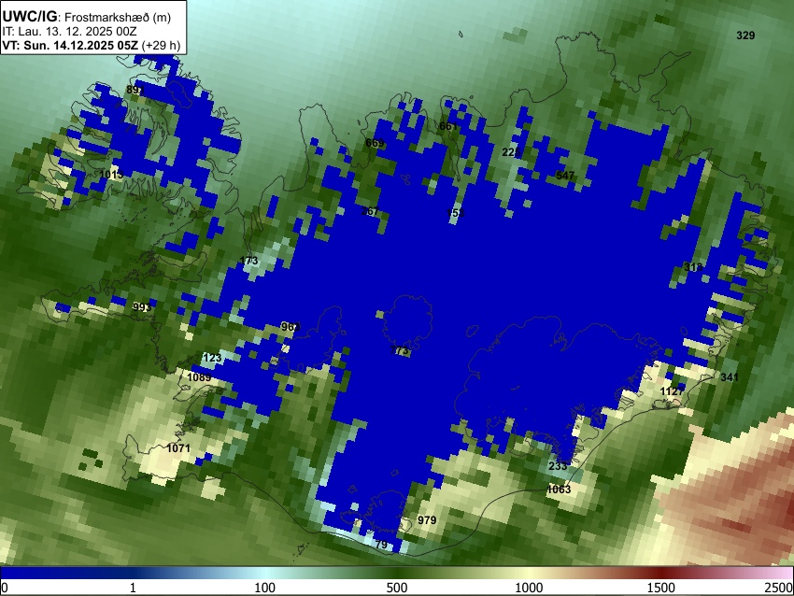Click the legend tick label 1000
This screenshot has width=794, height=596.
(x=529, y=588)
